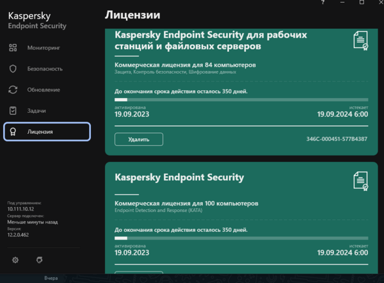The height and width of the screenshot is (283, 384).
Task: Open settings via the gear icon
Action: coord(15,260)
